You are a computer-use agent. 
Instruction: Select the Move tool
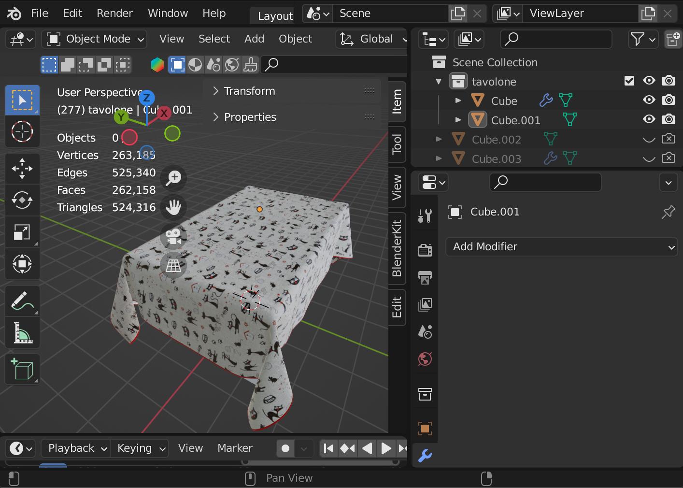22,168
